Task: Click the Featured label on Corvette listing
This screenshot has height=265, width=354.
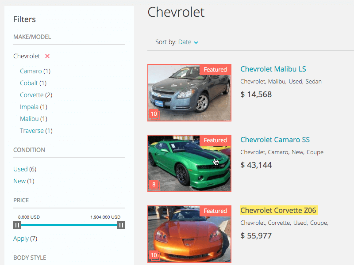Action: [215, 211]
